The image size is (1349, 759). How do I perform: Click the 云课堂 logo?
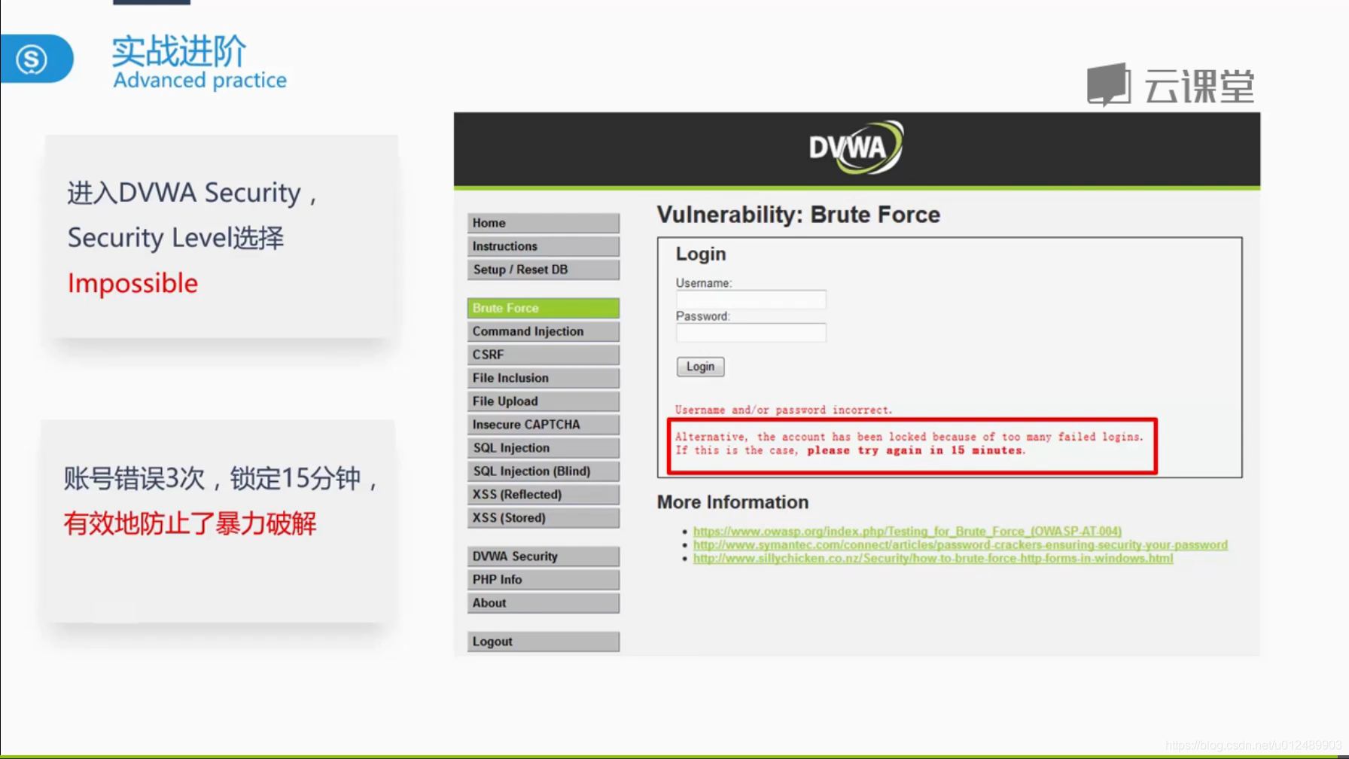(1171, 85)
